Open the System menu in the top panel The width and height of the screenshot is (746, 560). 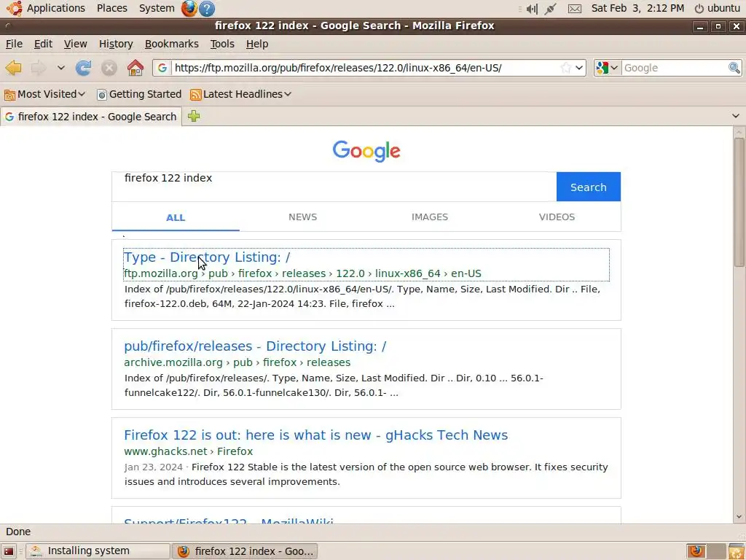click(157, 8)
